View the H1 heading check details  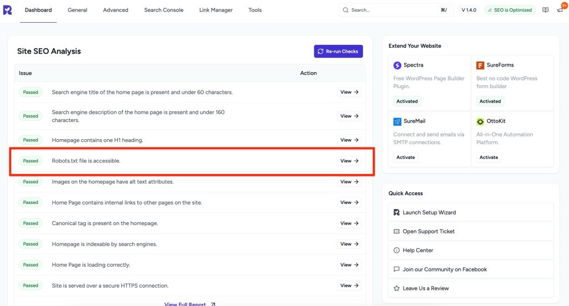[x=349, y=140]
